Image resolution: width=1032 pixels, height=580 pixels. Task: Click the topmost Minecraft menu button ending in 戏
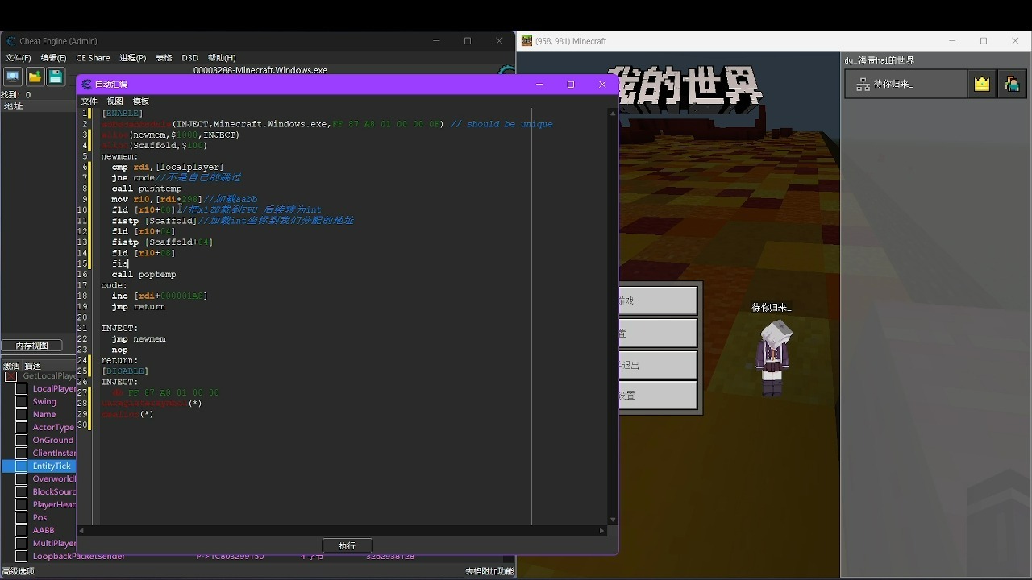[x=658, y=300]
